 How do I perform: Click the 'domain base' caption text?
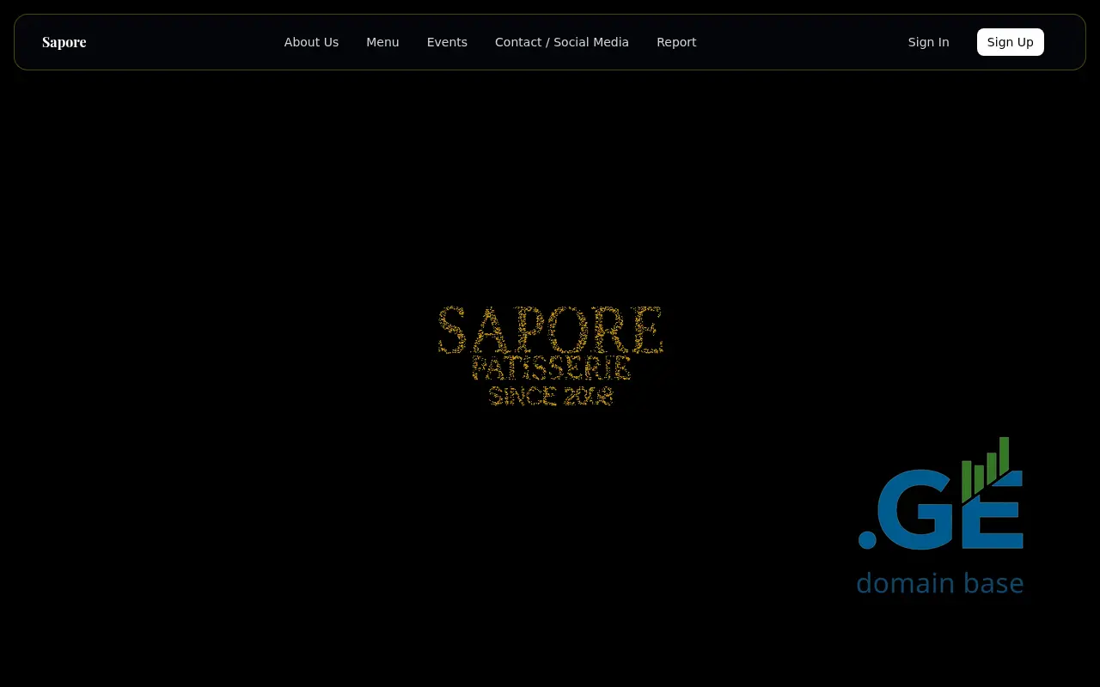(939, 583)
